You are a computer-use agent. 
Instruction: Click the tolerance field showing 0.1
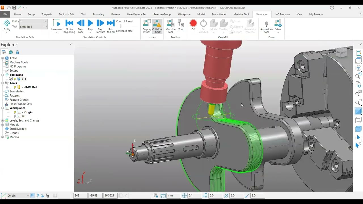(x=195, y=195)
